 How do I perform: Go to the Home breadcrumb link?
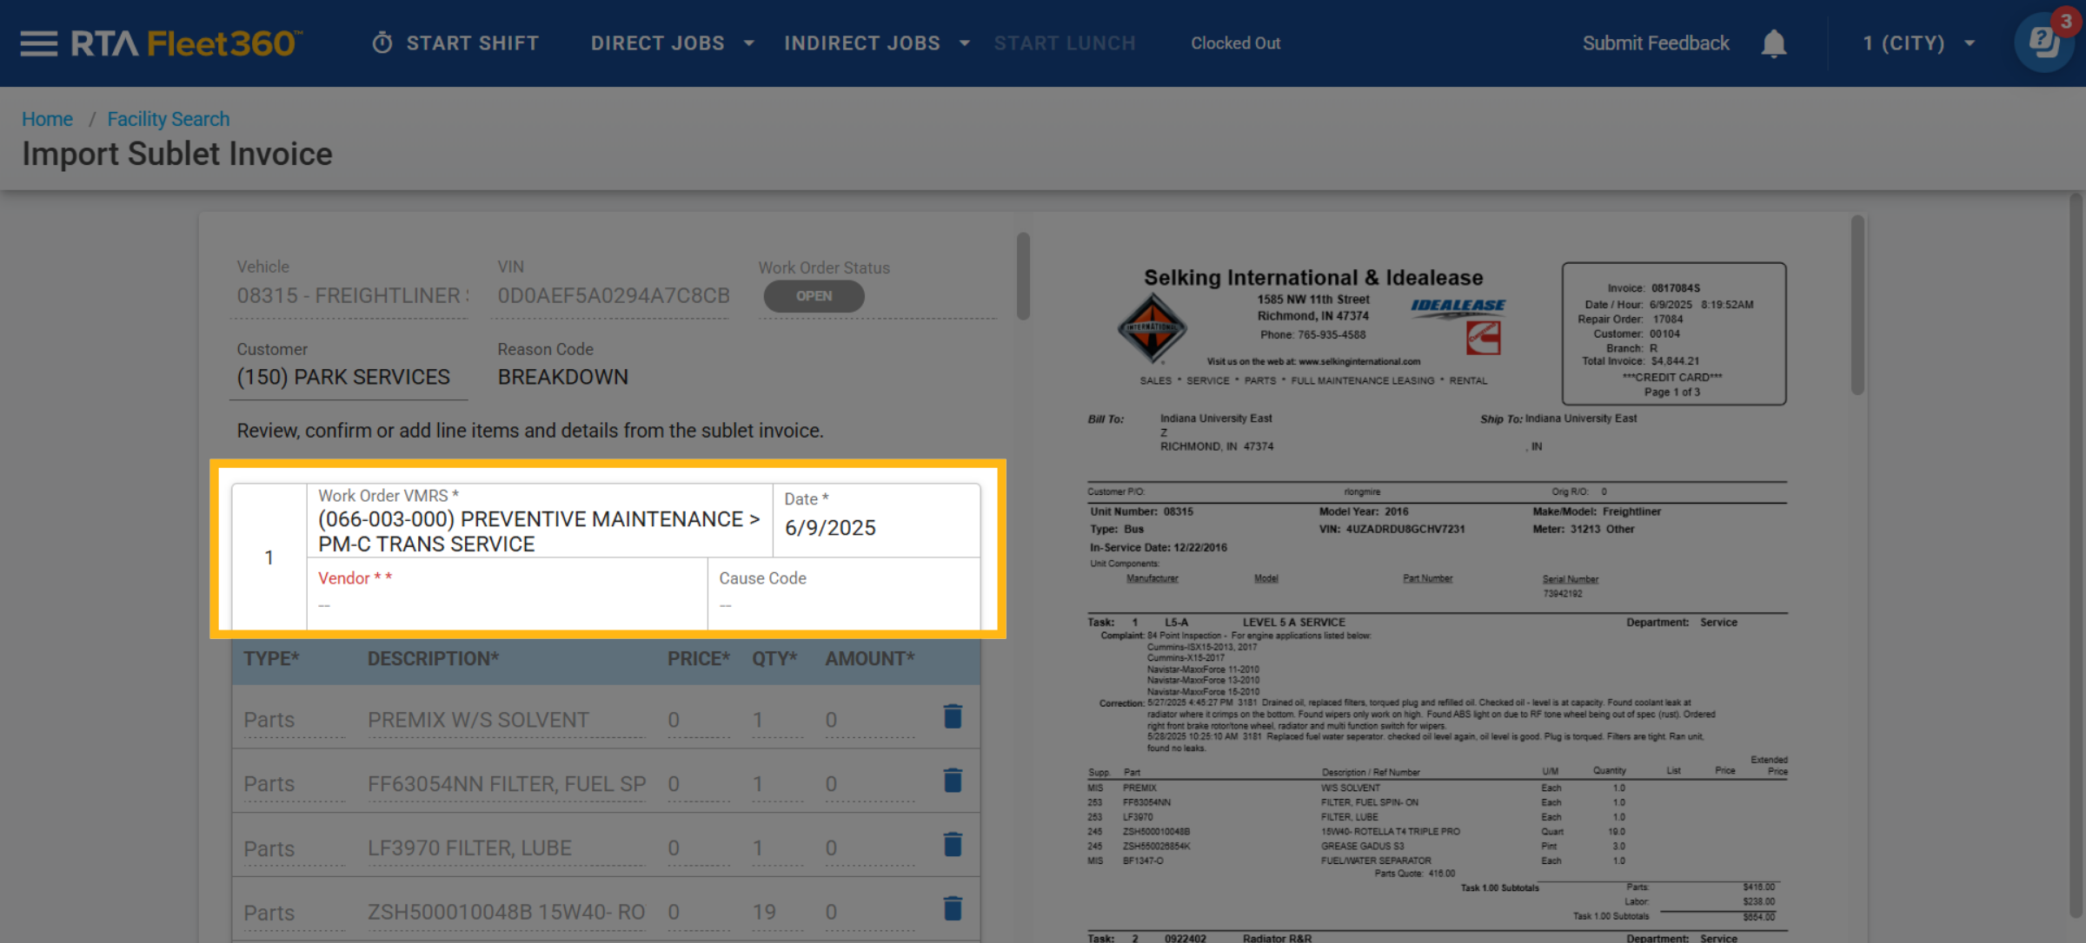pos(47,119)
